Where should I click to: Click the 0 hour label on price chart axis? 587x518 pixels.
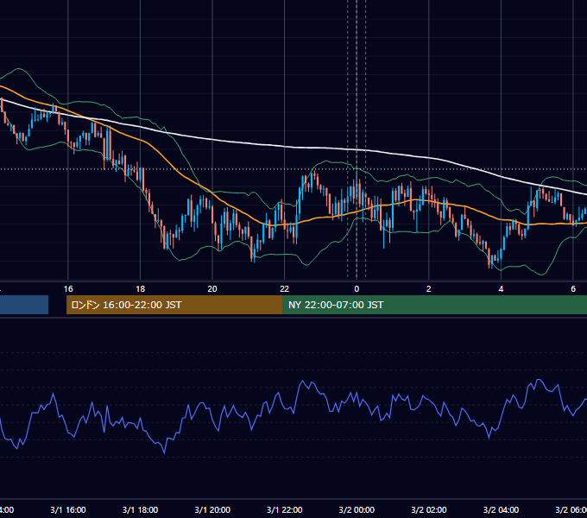(357, 289)
